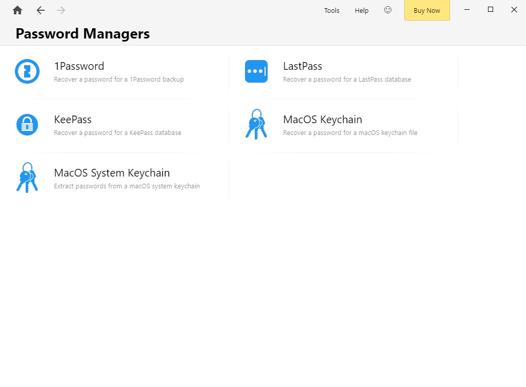The width and height of the screenshot is (526, 387).
Task: Click the LastPass dots icon
Action: tap(256, 71)
